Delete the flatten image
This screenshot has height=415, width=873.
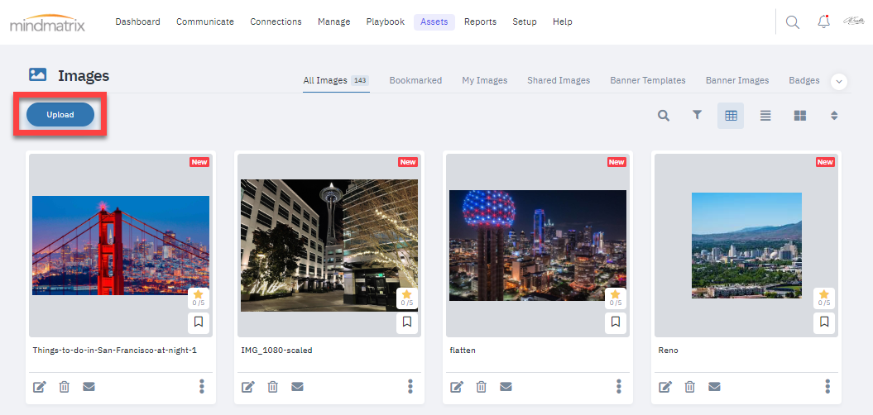click(x=482, y=387)
